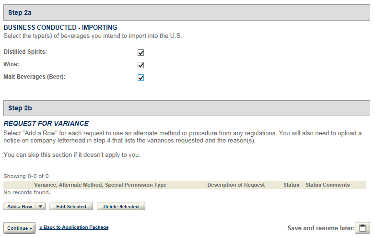The height and width of the screenshot is (237, 375).
Task: Click the Edit Selected button
Action: 71,207
